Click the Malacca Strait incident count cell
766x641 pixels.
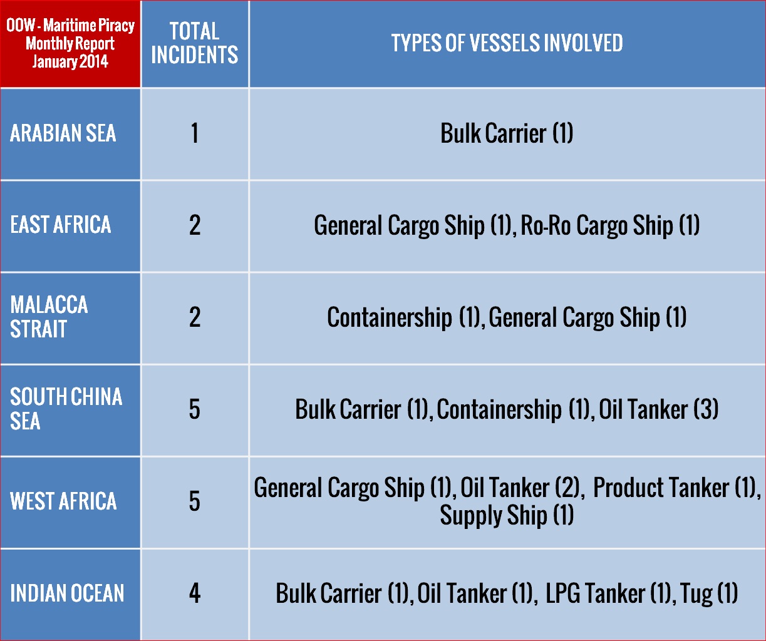point(195,317)
